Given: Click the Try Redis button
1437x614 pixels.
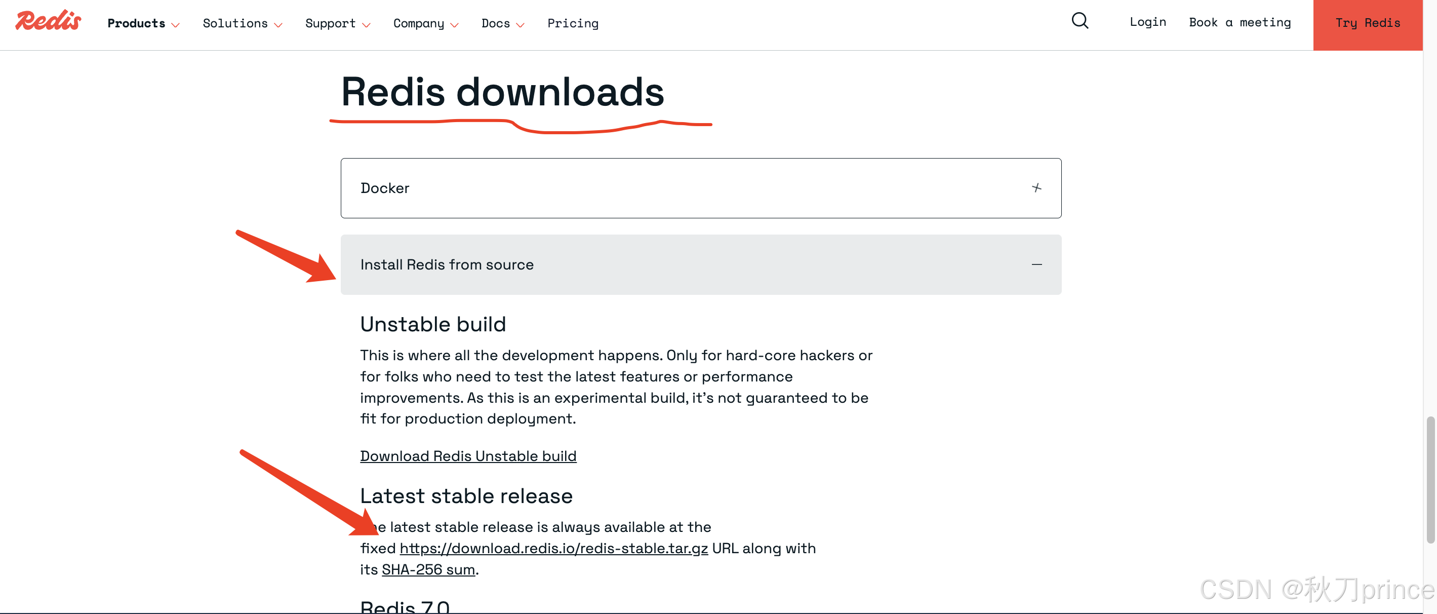Looking at the screenshot, I should coord(1367,25).
